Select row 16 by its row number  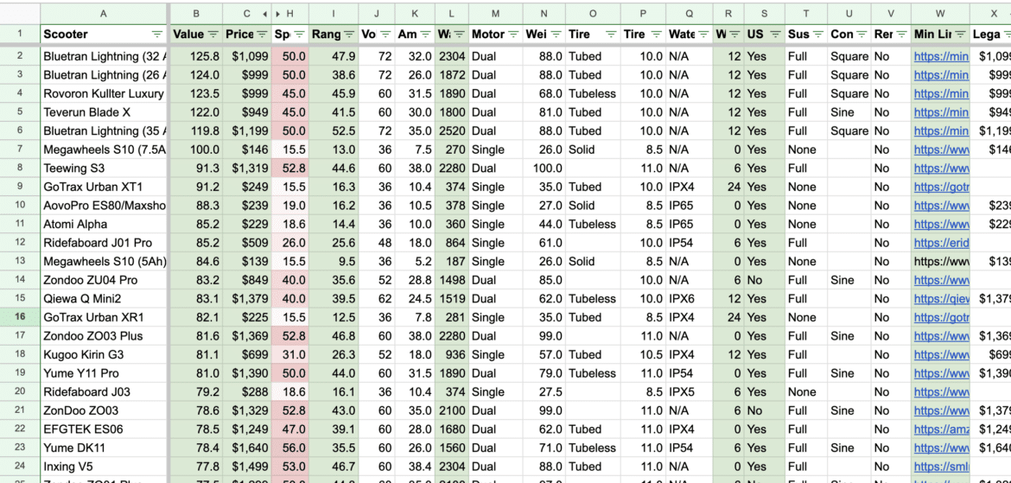tap(19, 317)
